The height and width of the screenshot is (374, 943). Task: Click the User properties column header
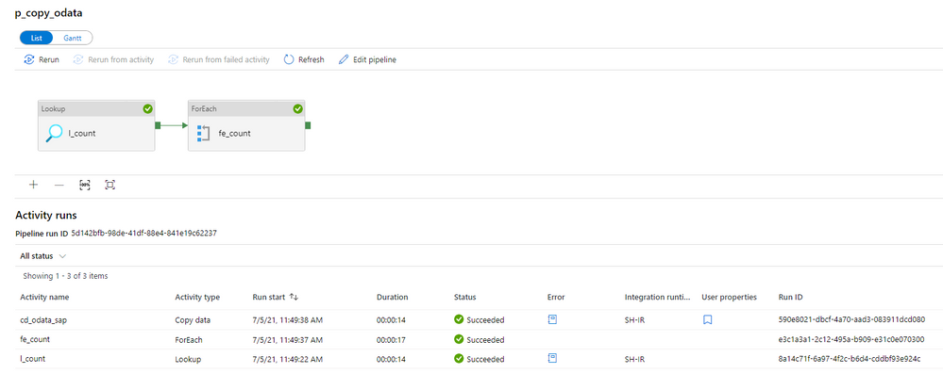729,297
